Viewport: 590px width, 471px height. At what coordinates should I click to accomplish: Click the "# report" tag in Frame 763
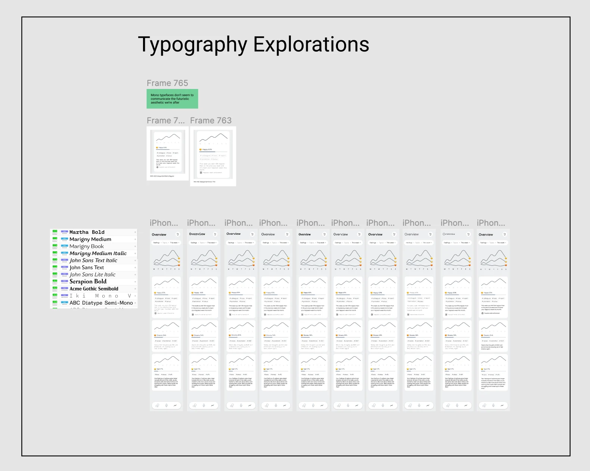223,156
